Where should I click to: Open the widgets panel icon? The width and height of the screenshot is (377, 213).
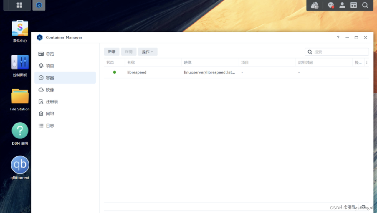[x=353, y=5]
